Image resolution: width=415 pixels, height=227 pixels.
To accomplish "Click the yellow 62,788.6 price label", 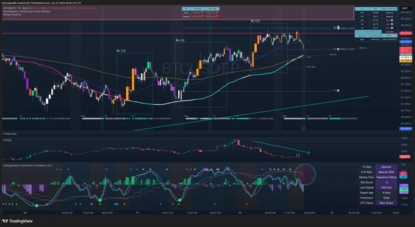I will [405, 61].
